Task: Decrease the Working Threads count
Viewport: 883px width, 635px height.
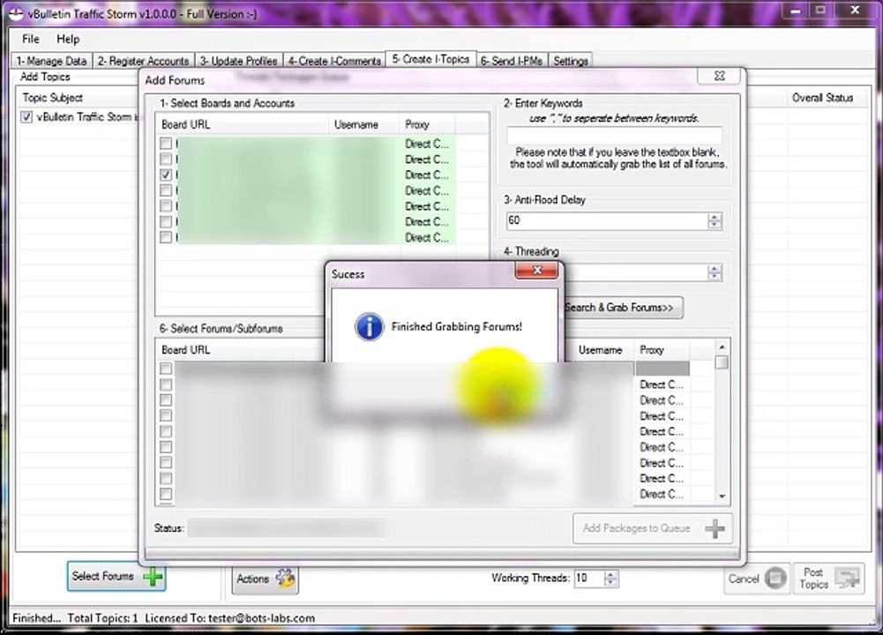Action: click(x=611, y=582)
